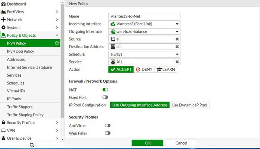The width and height of the screenshot is (260, 149).
Task: Cancel the new policy
Action: pos(181,143)
